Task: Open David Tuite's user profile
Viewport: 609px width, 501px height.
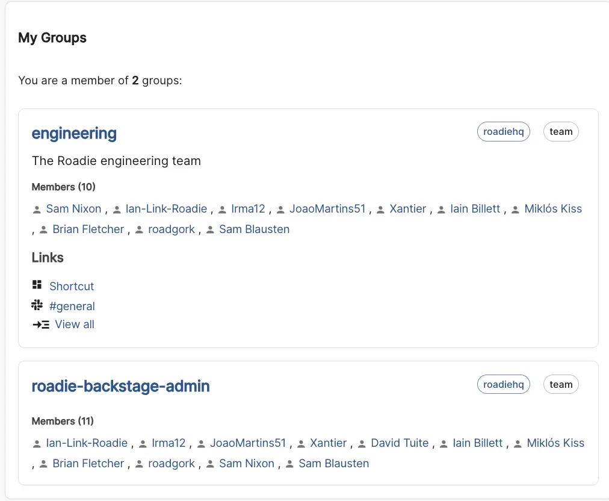Action: [x=400, y=443]
